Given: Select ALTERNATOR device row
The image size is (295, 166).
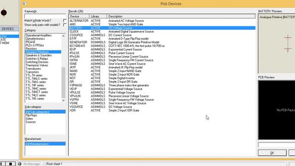Looking at the screenshot, I should click(162, 21).
